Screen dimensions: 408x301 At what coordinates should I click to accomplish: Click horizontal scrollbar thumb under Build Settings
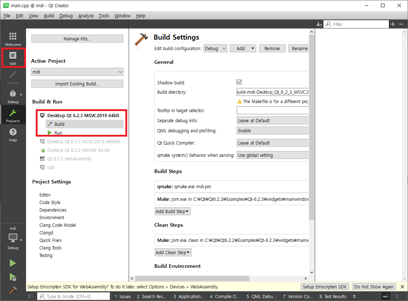pos(192,278)
